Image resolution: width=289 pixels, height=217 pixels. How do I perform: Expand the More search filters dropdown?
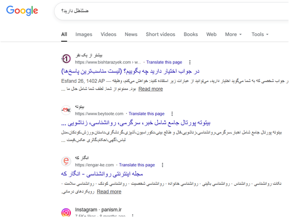[233, 35]
